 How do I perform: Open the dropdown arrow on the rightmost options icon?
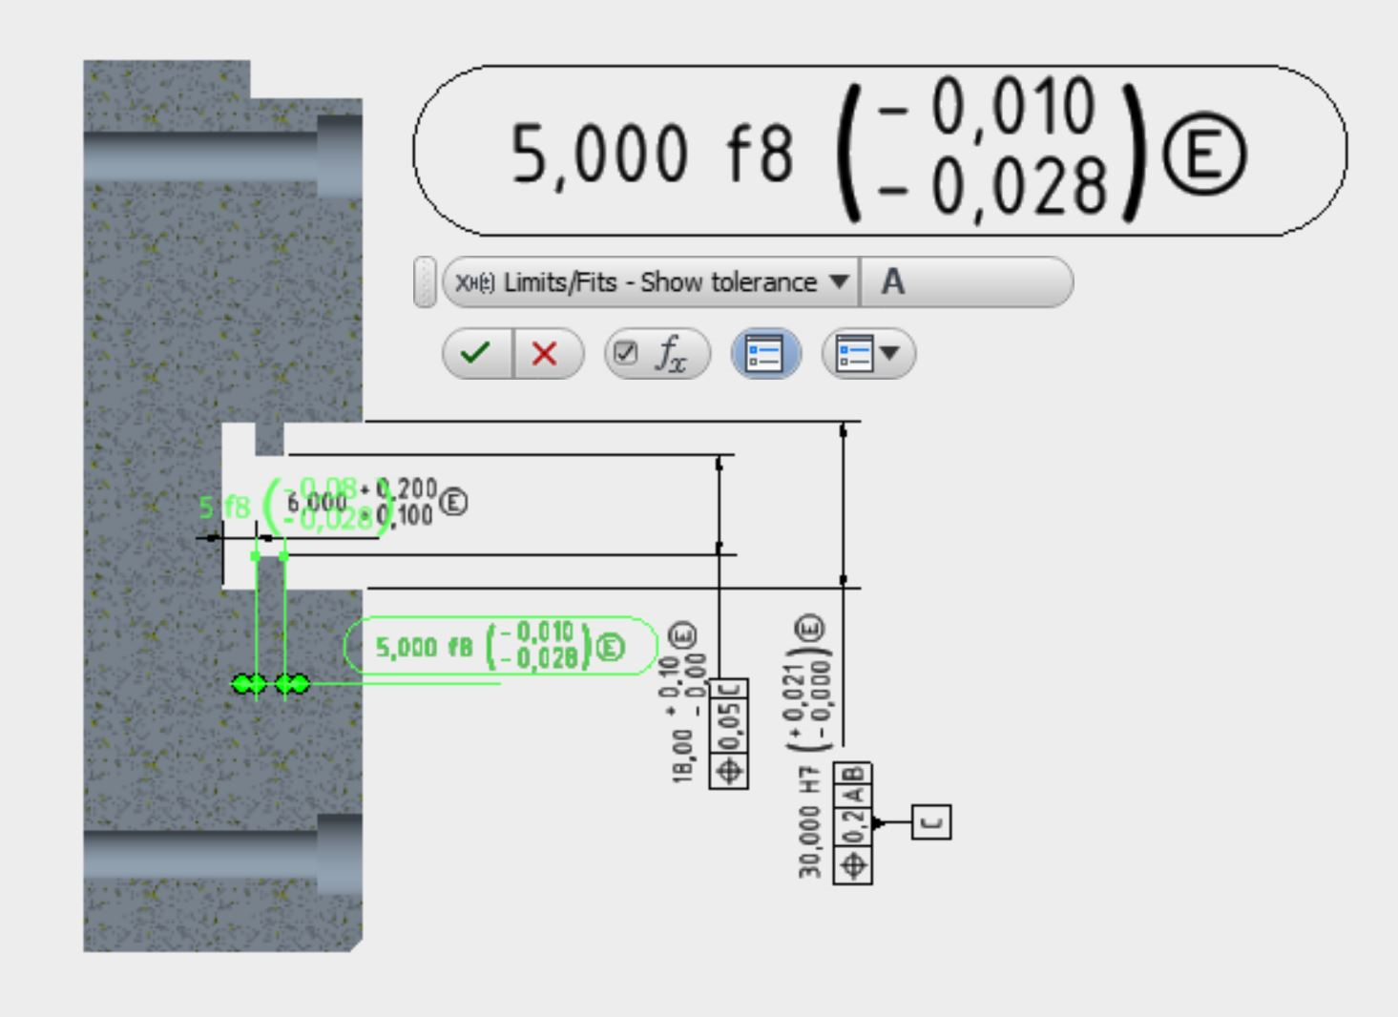pyautogui.click(x=887, y=354)
